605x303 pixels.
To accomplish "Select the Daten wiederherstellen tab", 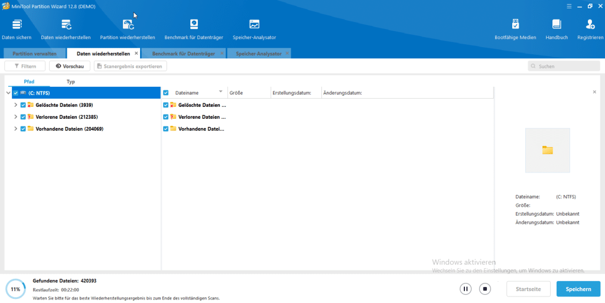I will 103,54.
